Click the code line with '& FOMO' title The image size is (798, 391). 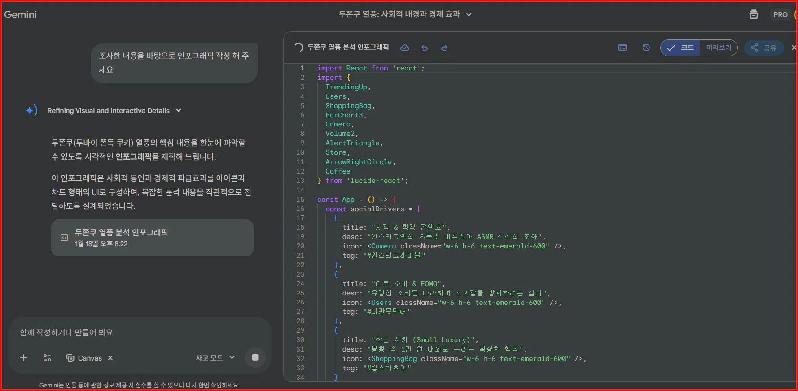394,284
